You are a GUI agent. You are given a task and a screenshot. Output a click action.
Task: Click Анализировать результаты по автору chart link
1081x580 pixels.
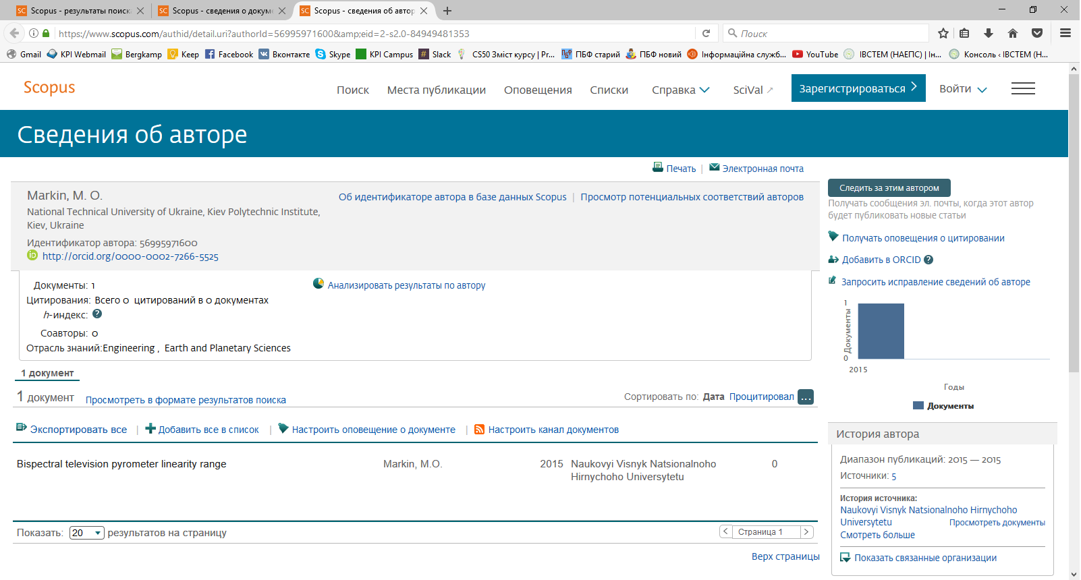pos(399,285)
